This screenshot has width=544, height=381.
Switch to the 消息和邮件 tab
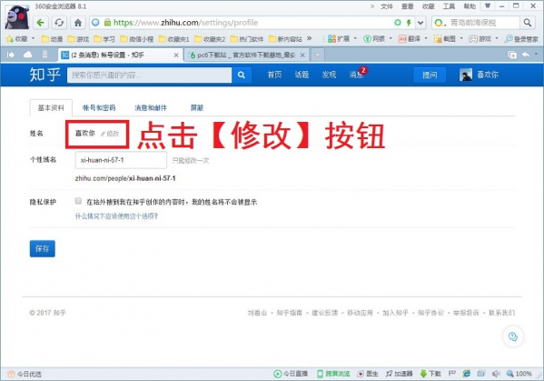click(x=151, y=107)
